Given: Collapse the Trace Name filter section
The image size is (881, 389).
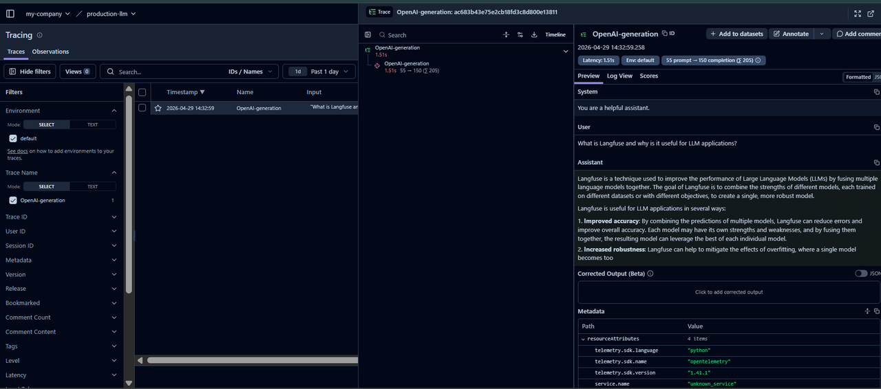Looking at the screenshot, I should coord(114,173).
